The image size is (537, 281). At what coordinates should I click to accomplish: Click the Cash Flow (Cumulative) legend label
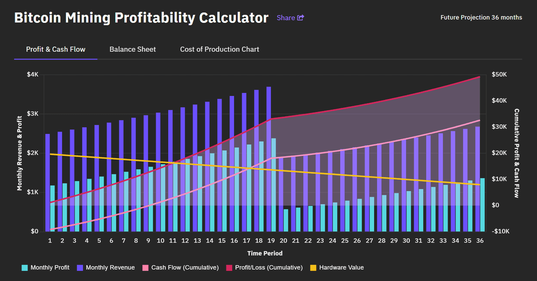tap(185, 268)
